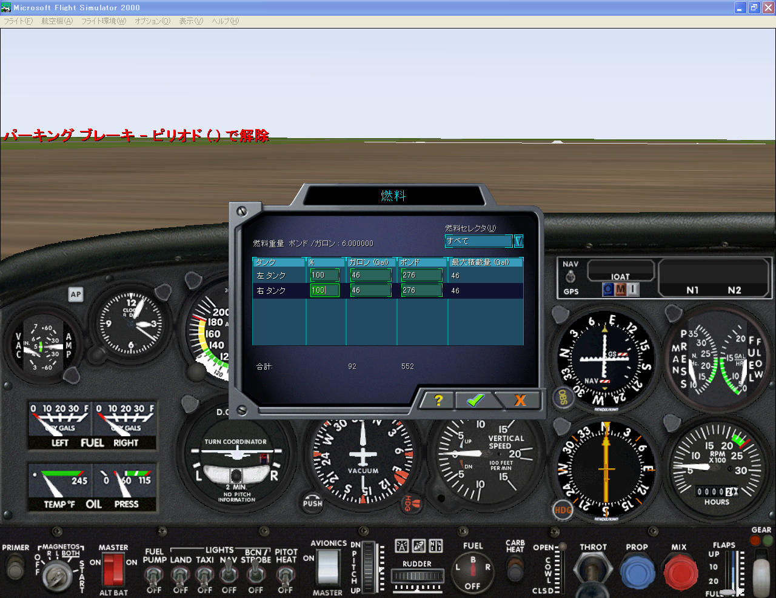The height and width of the screenshot is (598, 776).
Task: Click the PUSH knob on the attitude gauge
Action: [x=313, y=503]
